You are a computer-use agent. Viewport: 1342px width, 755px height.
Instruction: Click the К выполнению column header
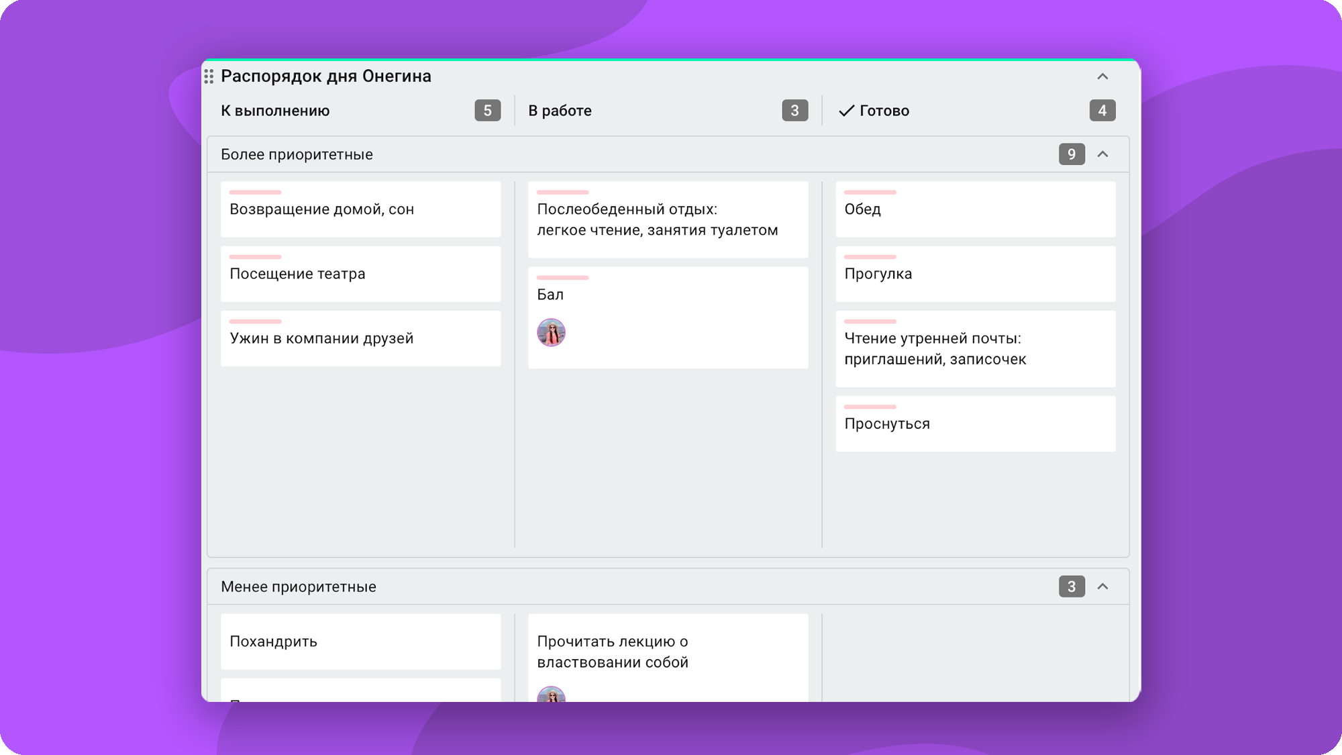click(x=275, y=111)
